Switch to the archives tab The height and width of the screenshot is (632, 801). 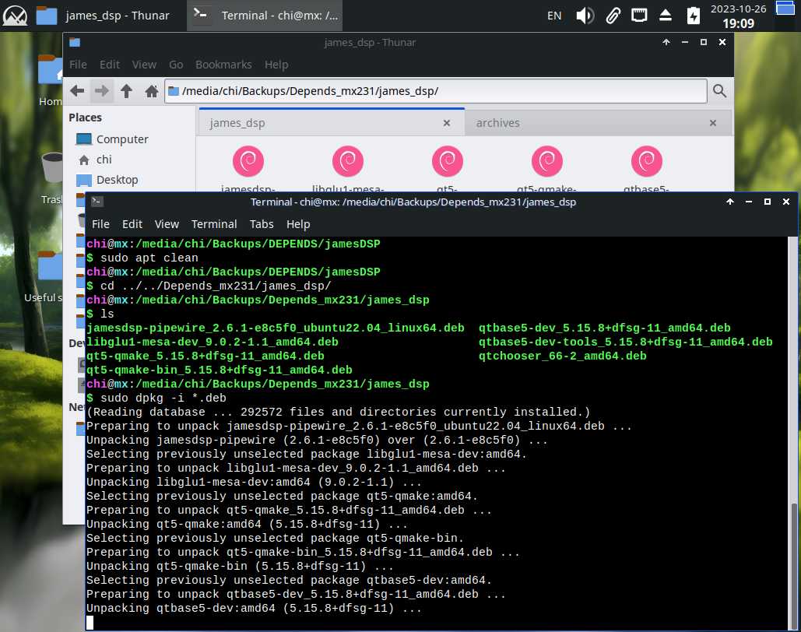498,123
